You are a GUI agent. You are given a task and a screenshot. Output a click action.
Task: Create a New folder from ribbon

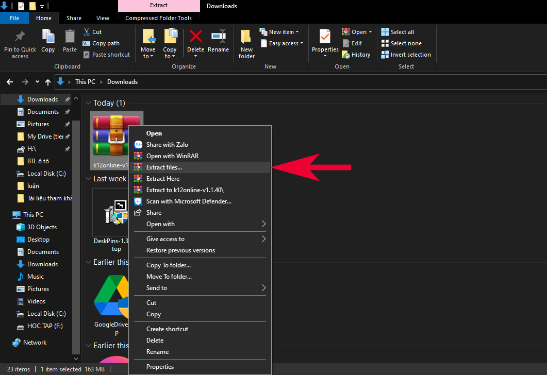(x=246, y=44)
